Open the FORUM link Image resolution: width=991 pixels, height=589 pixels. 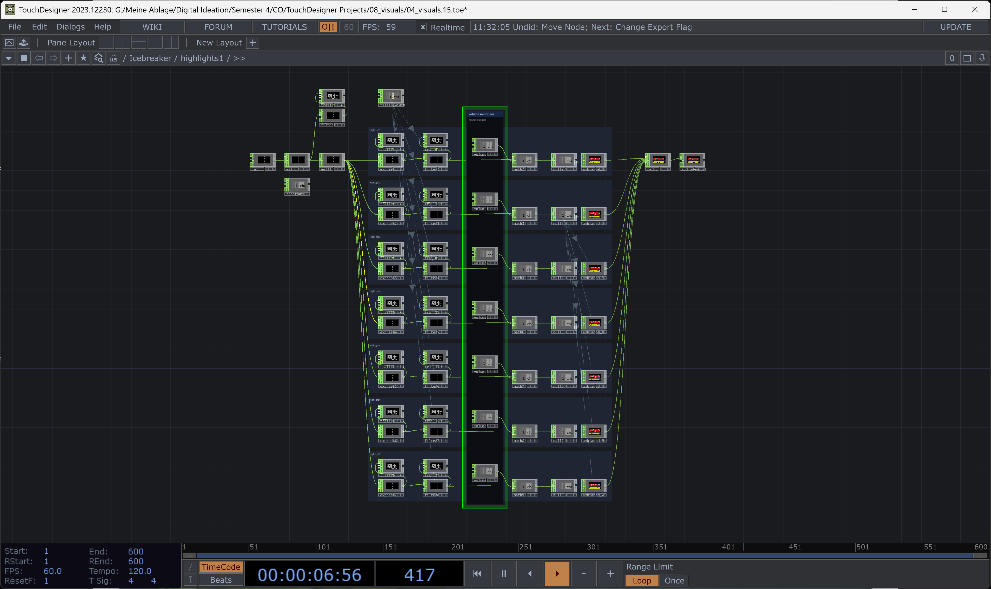[218, 27]
